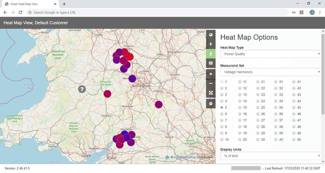The width and height of the screenshot is (325, 173).
Task: Click the Heat Map Options heading
Action: 249,37
